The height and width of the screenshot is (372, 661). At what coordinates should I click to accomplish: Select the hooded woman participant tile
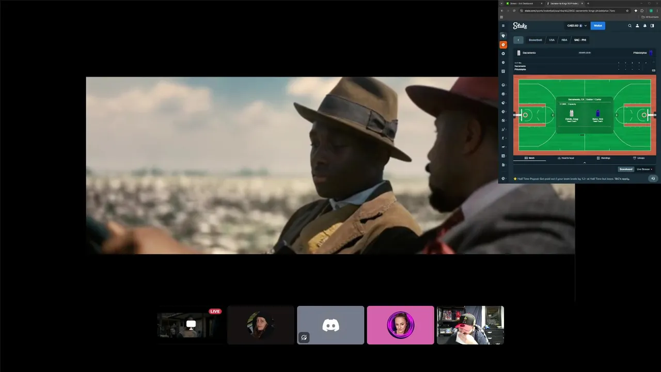(261, 325)
